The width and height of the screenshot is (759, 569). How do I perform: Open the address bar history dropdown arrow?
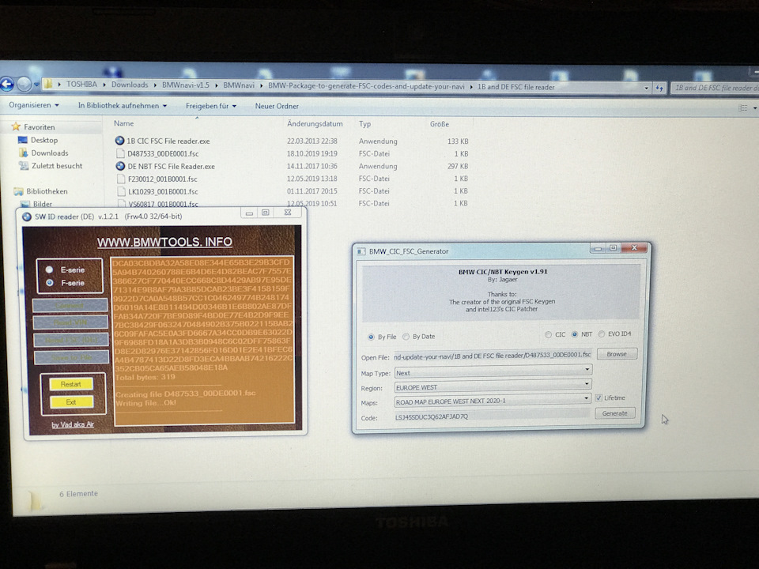[x=646, y=88]
